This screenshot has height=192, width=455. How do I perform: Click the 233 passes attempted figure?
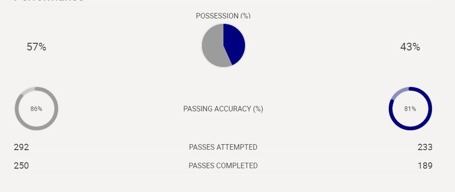(x=424, y=147)
